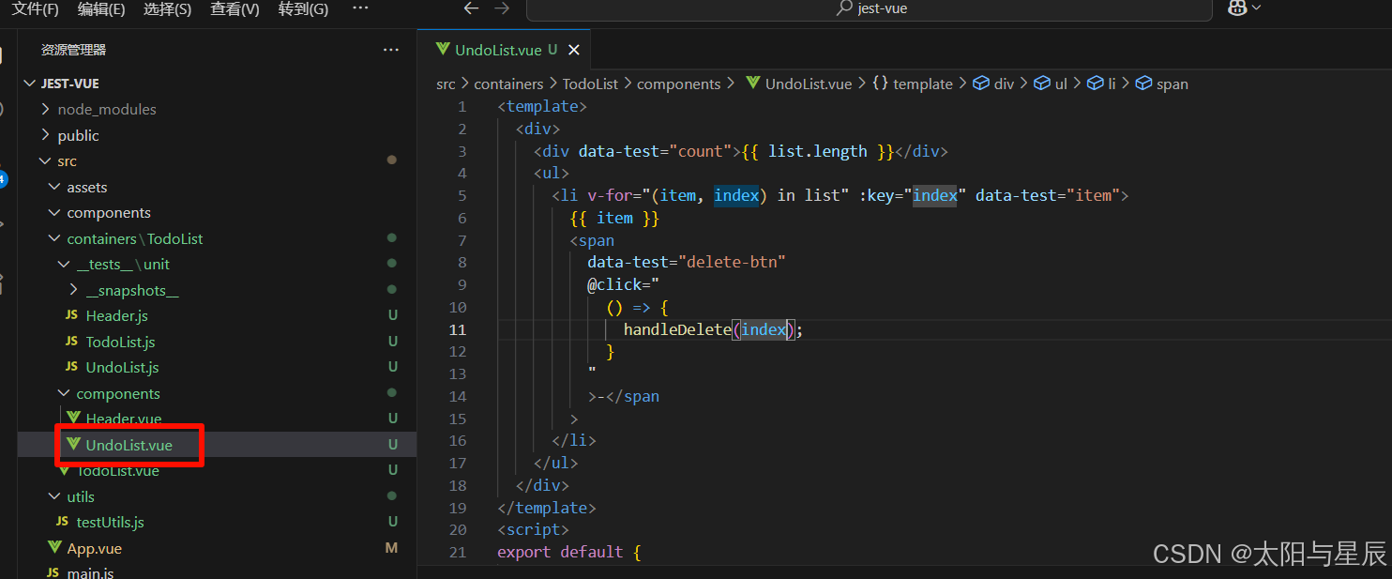The image size is (1392, 579).
Task: Click the JS icon of UndoList.js
Action: (x=71, y=367)
